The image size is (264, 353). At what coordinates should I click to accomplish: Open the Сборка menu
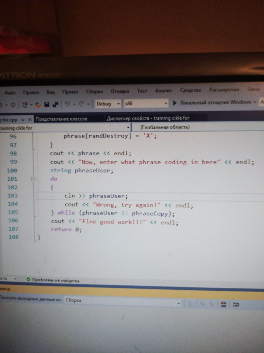click(94, 92)
